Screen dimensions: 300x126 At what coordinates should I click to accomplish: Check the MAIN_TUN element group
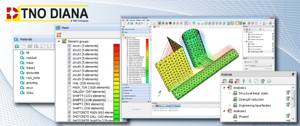[69, 87]
